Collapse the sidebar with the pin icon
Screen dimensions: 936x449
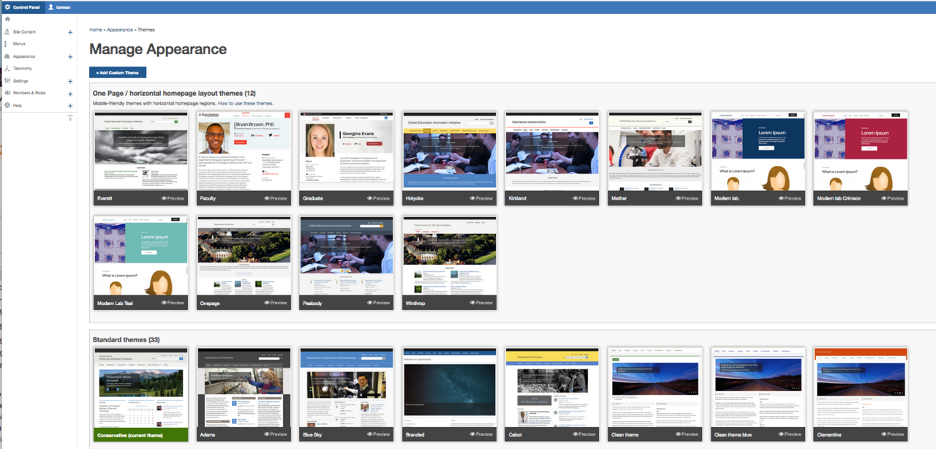70,118
